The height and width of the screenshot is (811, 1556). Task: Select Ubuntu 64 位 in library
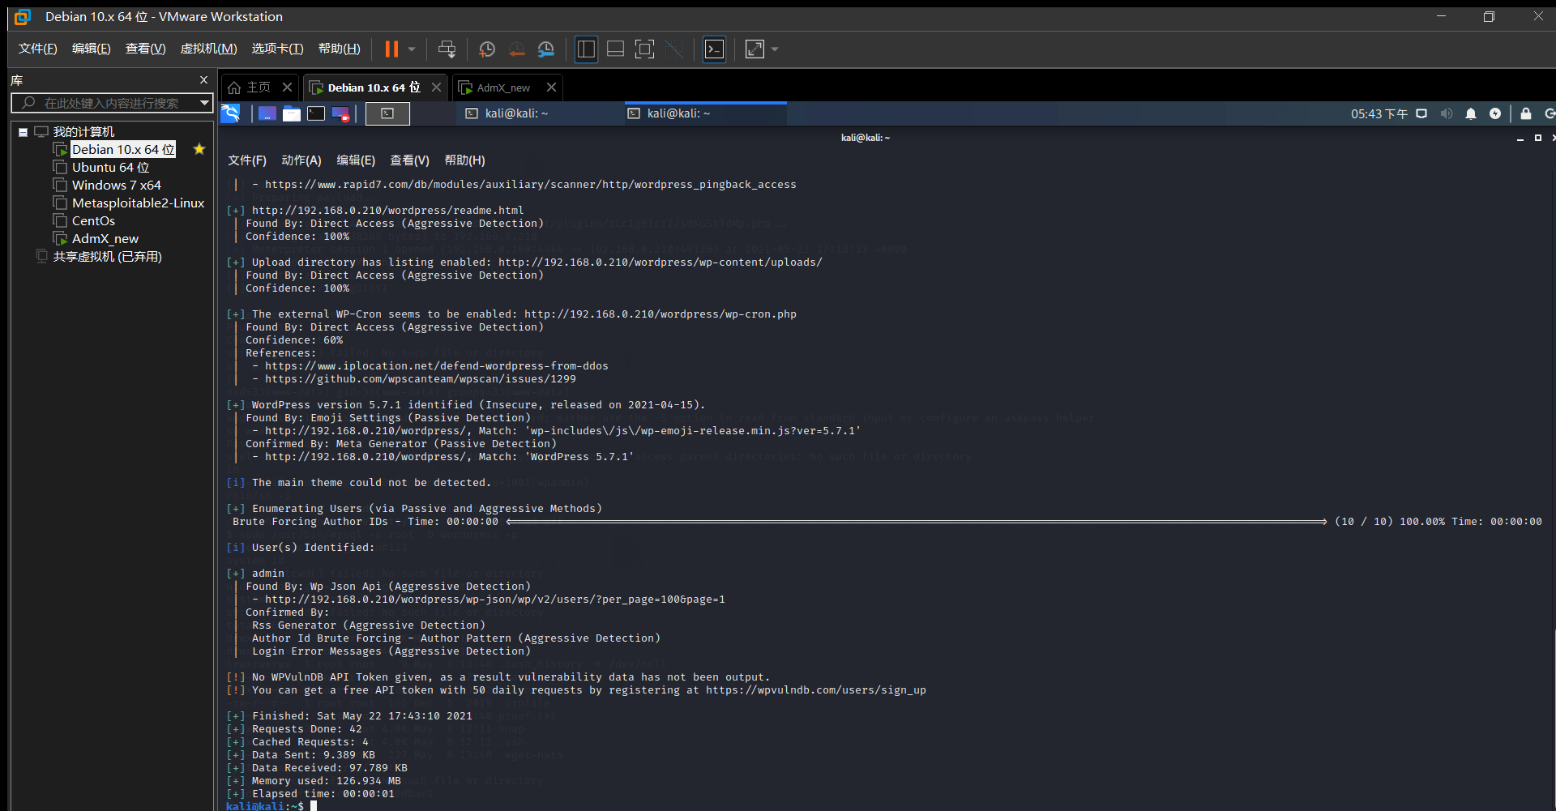(110, 167)
